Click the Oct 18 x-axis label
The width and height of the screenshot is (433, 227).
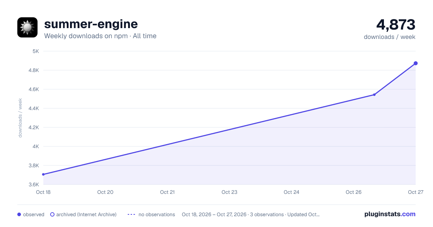[x=43, y=192]
